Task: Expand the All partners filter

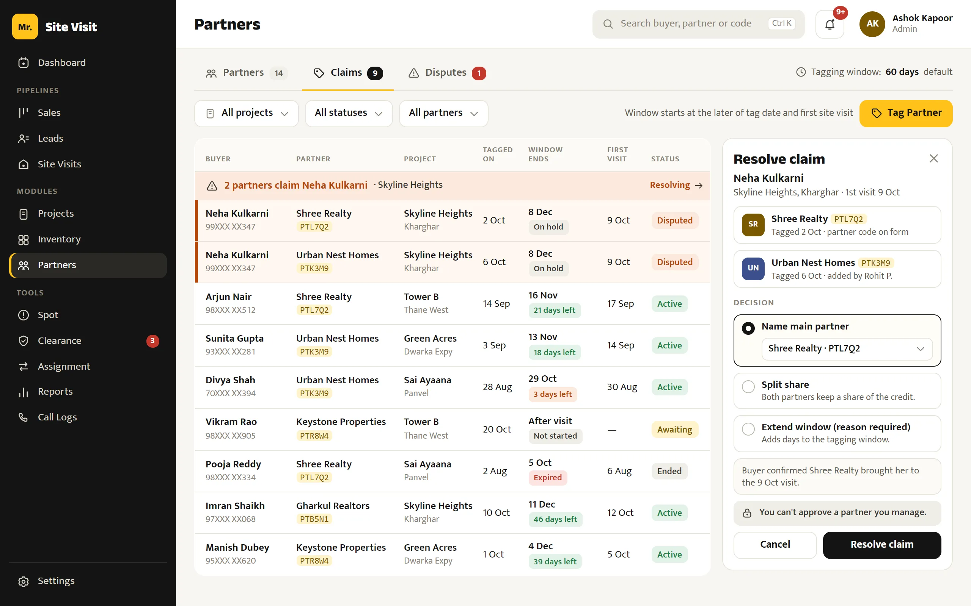Action: pos(443,113)
